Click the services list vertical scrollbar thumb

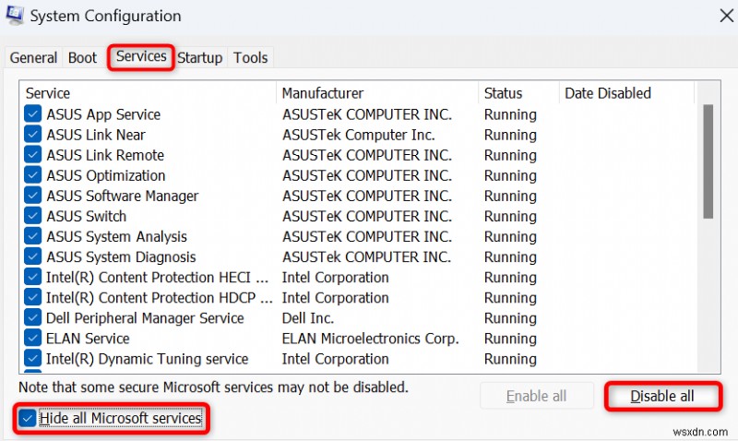click(x=708, y=161)
